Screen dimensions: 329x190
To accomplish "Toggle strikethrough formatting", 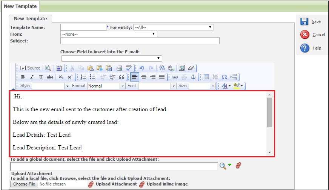I will point(50,77).
